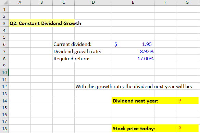The width and height of the screenshot is (200, 133).
Task: Select row 10 header
Action: coord(4,72)
